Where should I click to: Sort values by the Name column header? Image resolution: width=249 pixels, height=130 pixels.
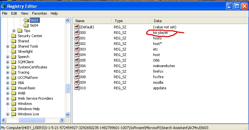(92, 21)
